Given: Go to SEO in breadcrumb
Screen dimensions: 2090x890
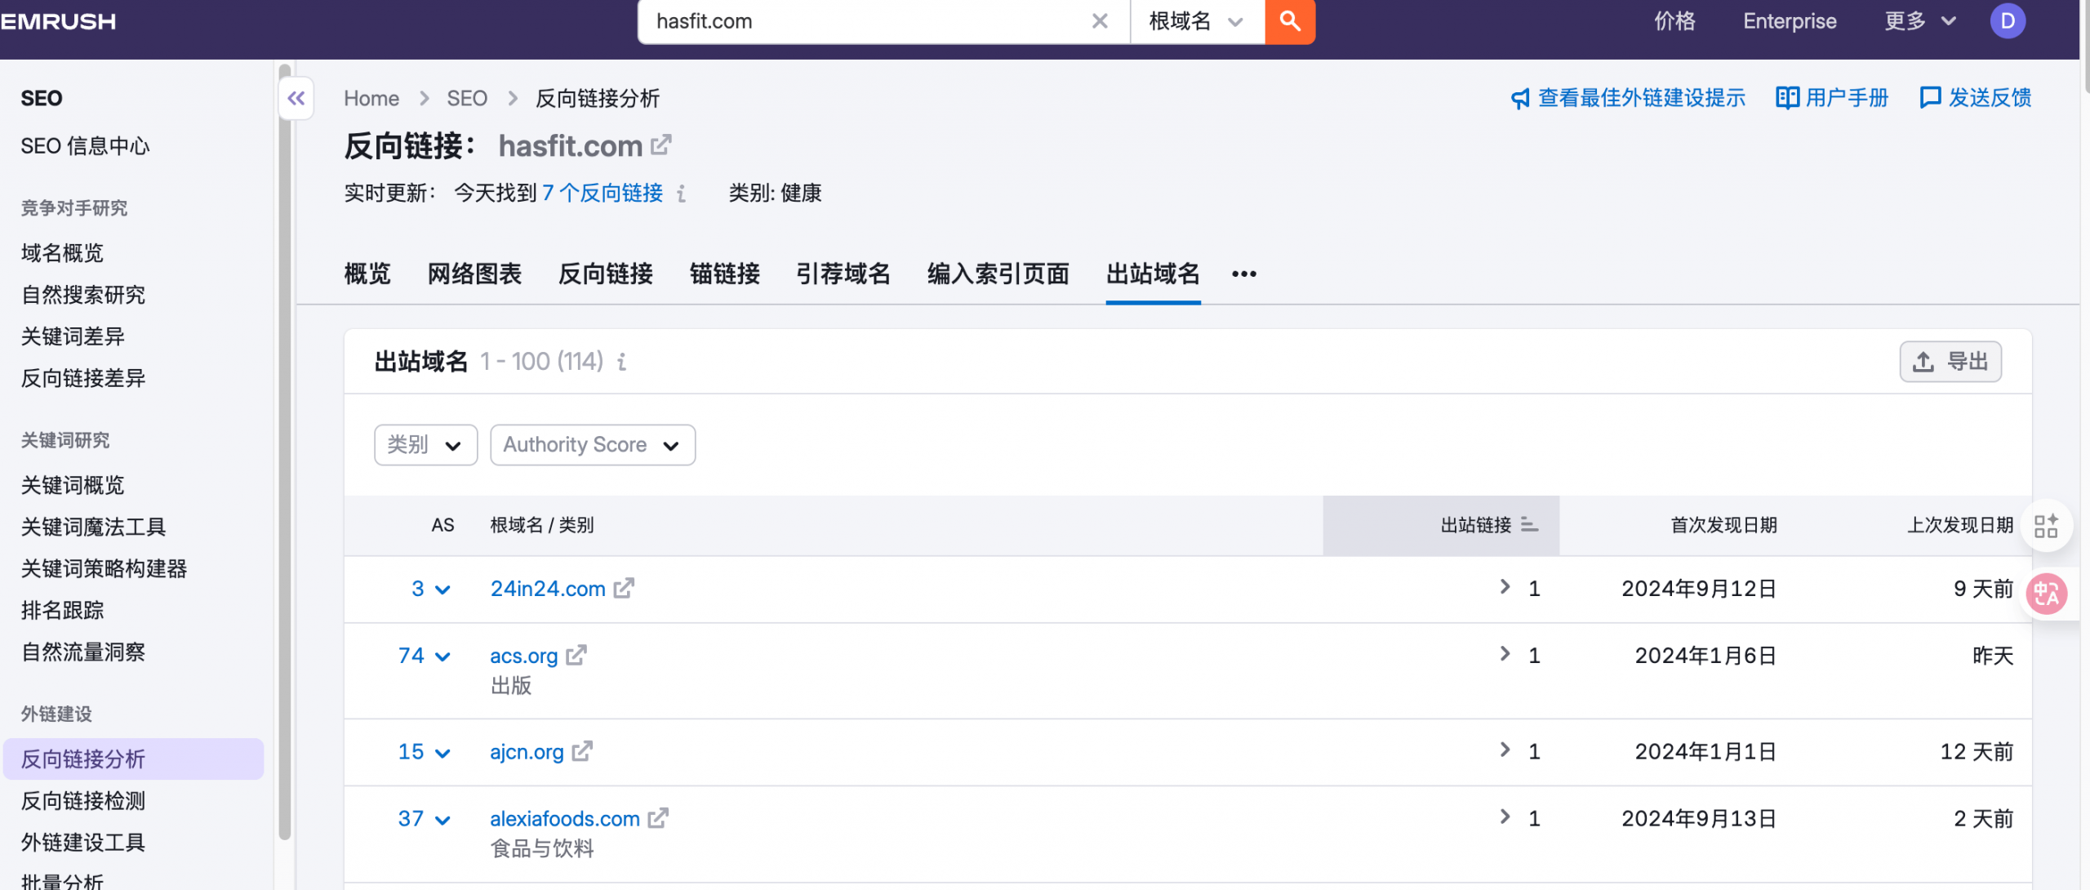Looking at the screenshot, I should coord(467,99).
